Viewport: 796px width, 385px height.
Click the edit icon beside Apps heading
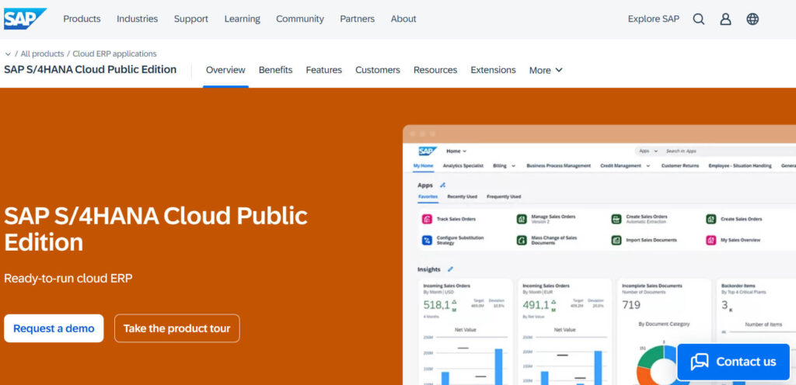pos(442,186)
